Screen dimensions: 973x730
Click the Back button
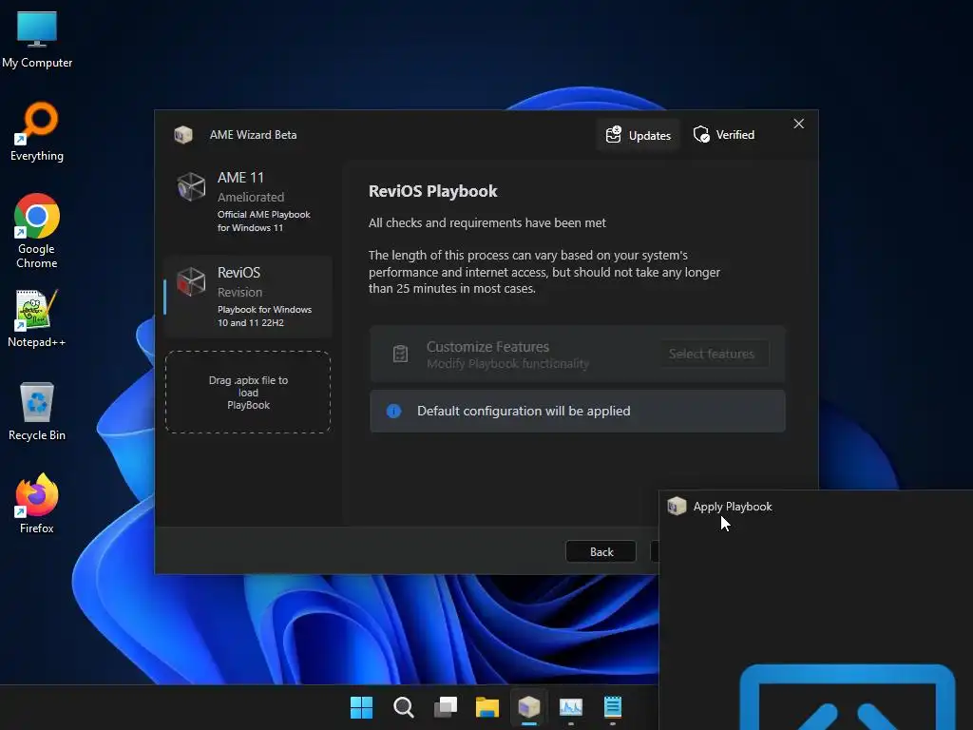pos(601,552)
